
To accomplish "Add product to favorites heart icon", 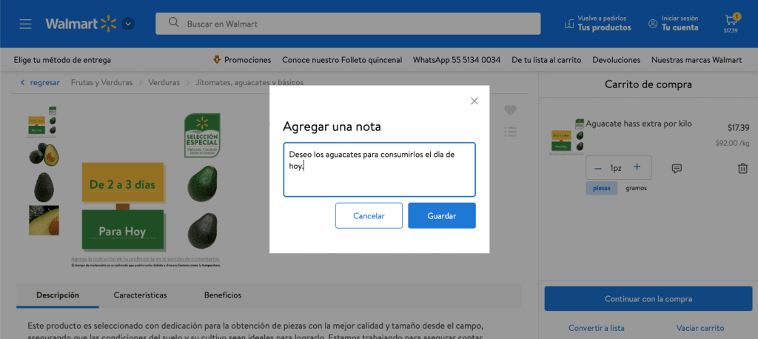I will coord(511,110).
